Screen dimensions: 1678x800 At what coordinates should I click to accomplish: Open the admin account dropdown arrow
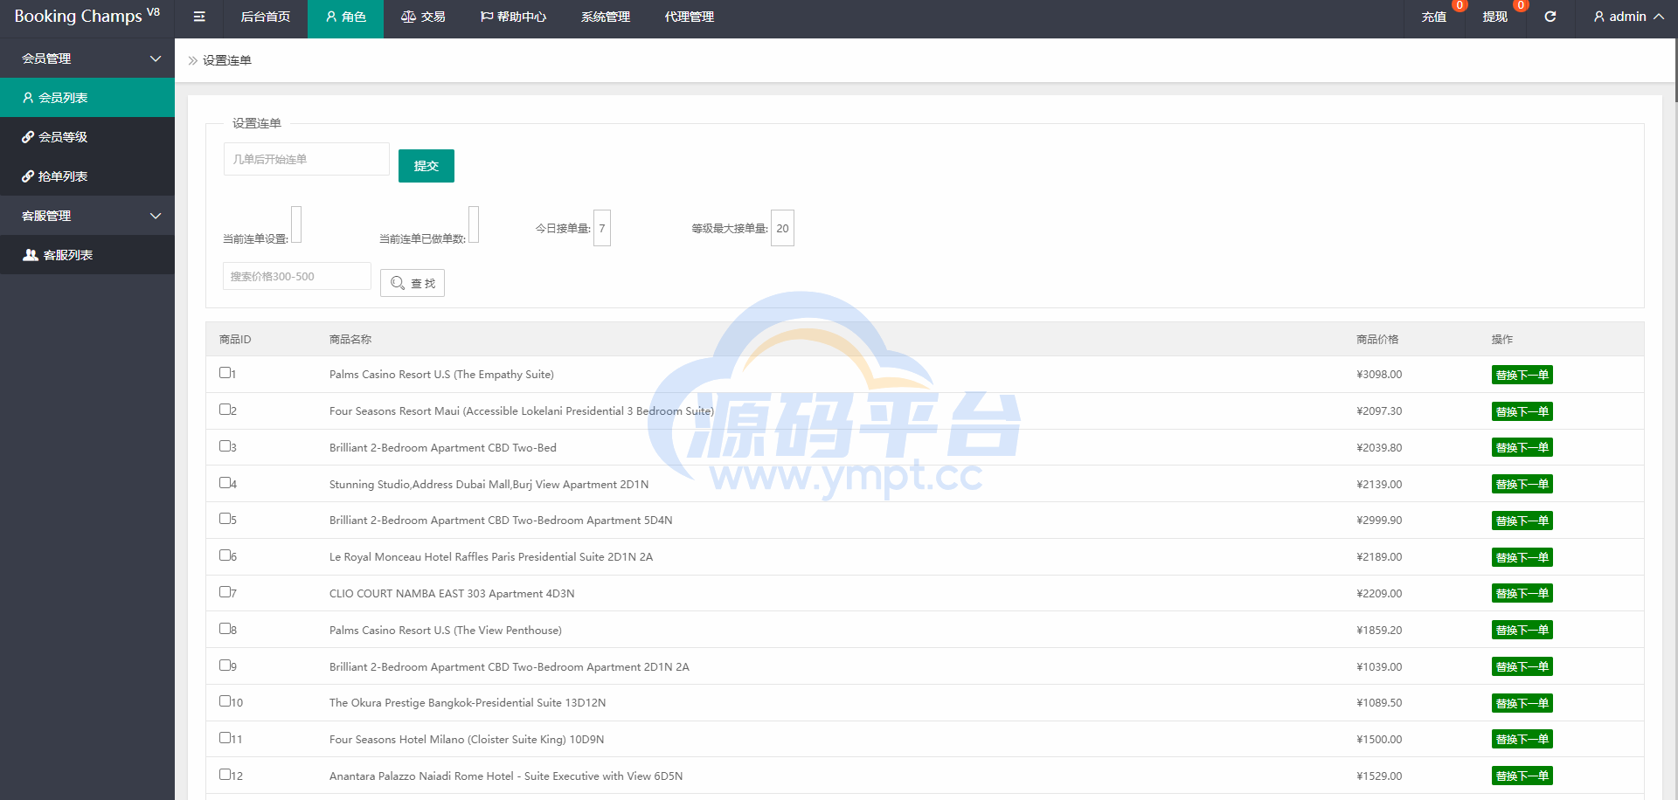point(1659,17)
